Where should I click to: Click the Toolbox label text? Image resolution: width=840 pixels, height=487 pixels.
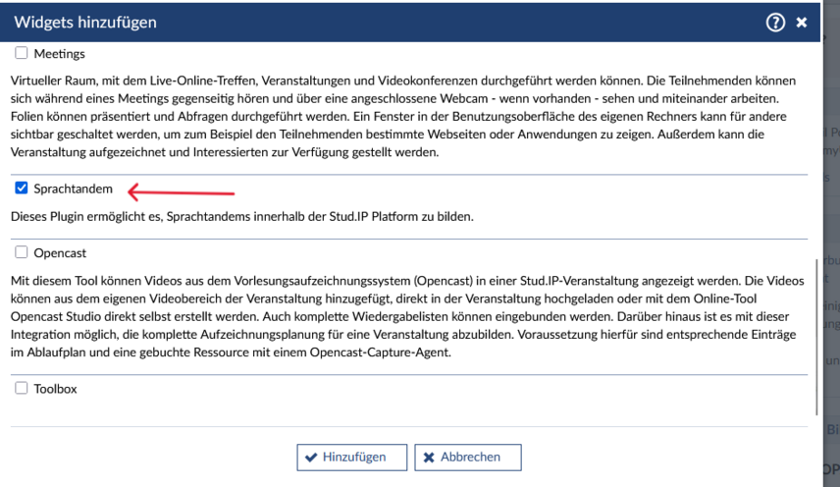pos(55,389)
